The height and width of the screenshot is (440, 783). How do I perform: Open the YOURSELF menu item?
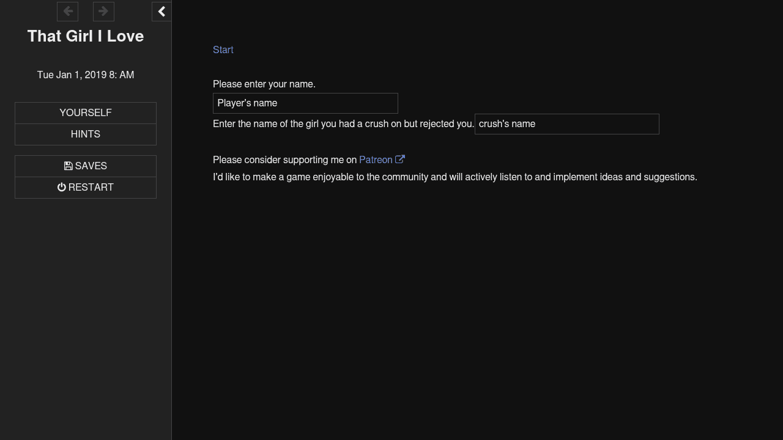click(86, 113)
